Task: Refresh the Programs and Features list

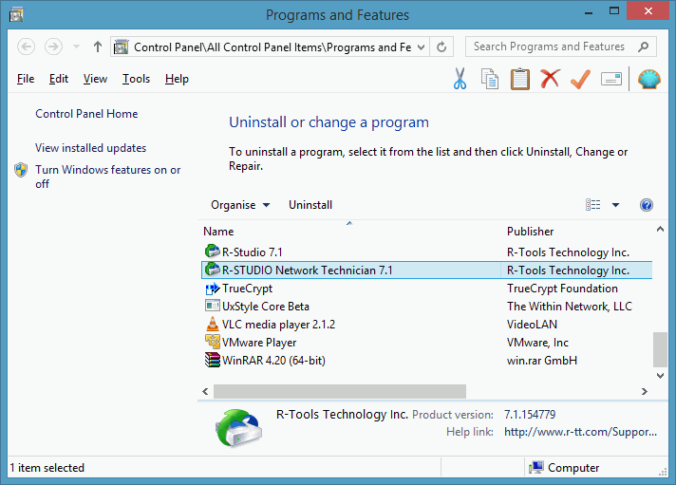Action: (x=441, y=47)
